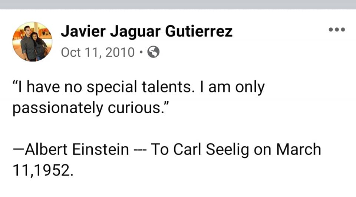This screenshot has height=197, width=356.
Task: Click the words "passionately curious"
Action: (92, 108)
